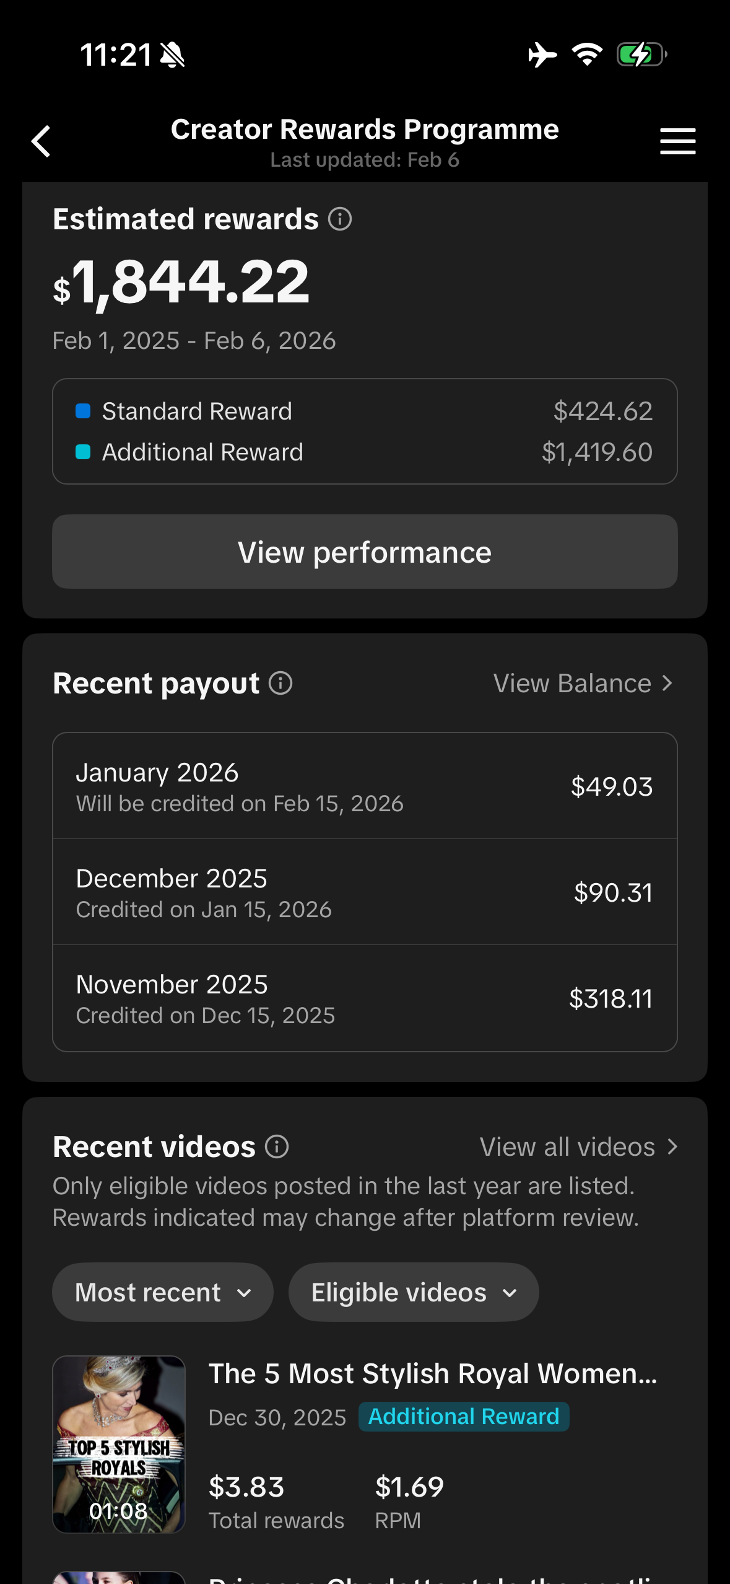
Task: Open the Top 5 Stylish Royals thumbnail
Action: click(119, 1444)
